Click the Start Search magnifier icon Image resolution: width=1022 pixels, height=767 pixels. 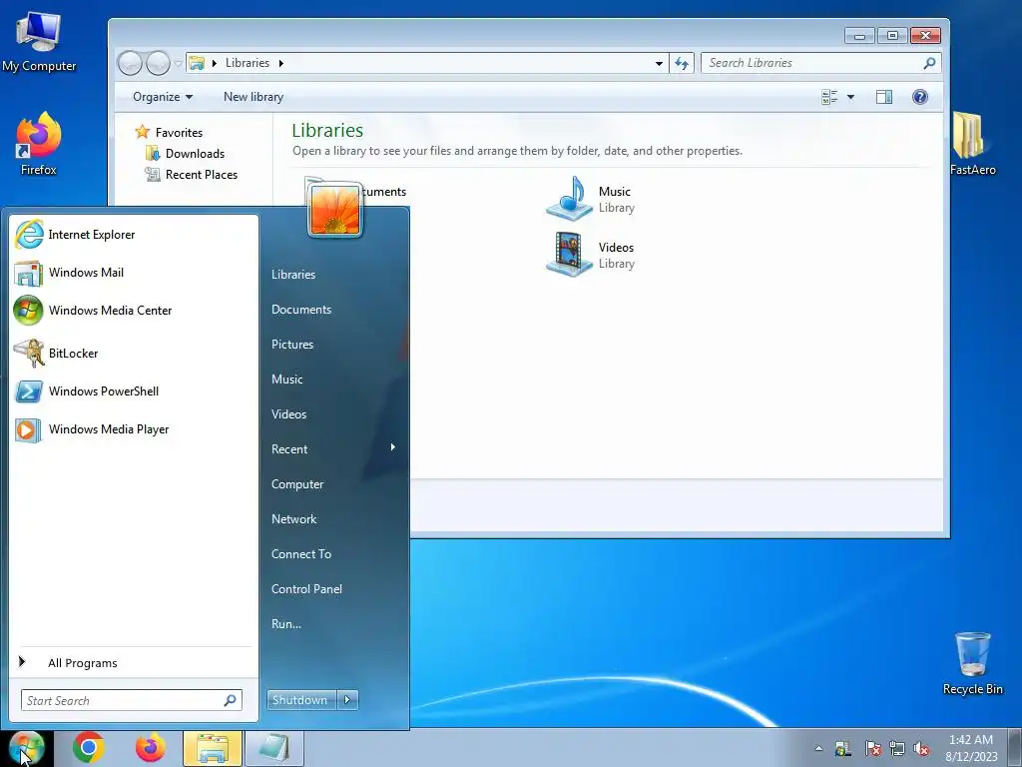click(231, 700)
